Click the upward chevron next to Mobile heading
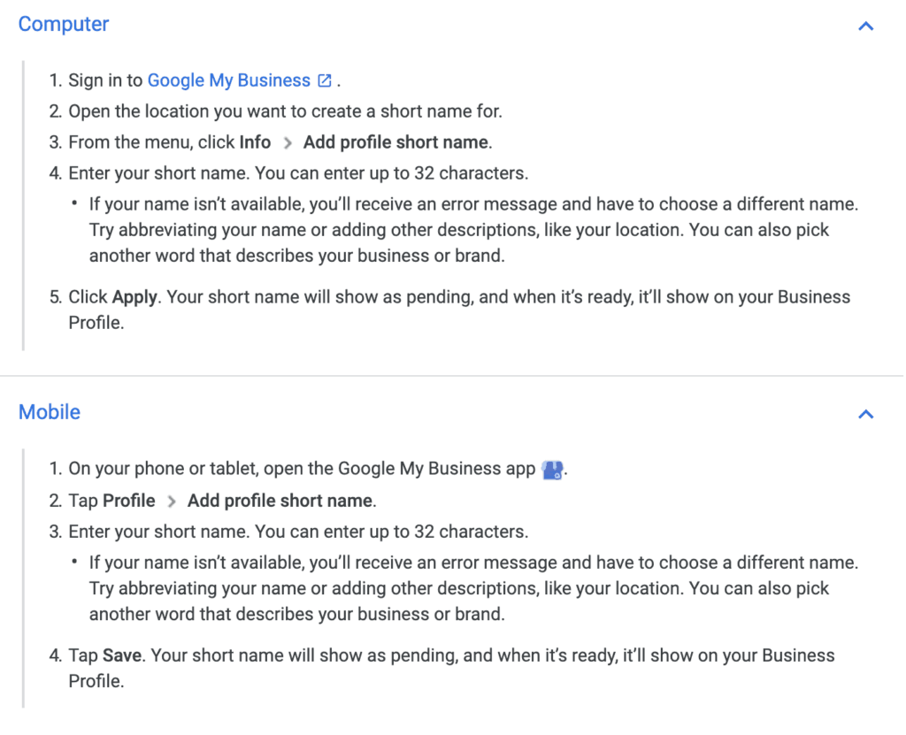 [865, 414]
